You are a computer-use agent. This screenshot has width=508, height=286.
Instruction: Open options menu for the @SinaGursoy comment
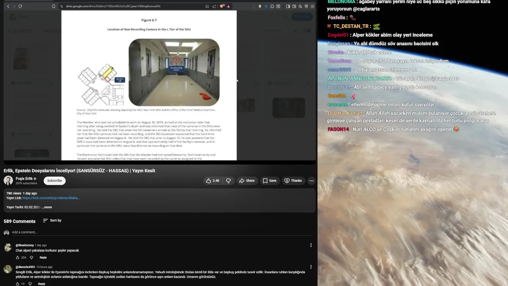(311, 245)
